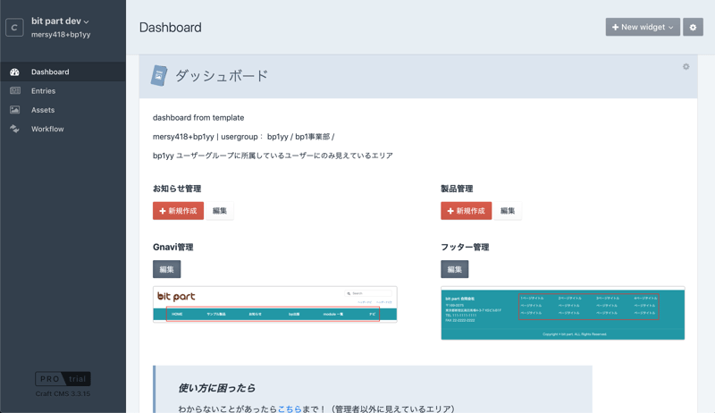Screen dimensions: 715x413
Task: Click the widget settings cog icon
Action: click(686, 67)
